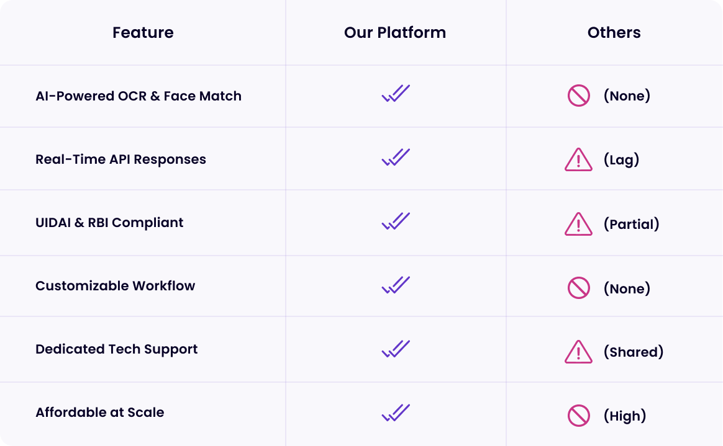Image resolution: width=723 pixels, height=446 pixels.
Task: Select the Others column header
Action: coord(614,33)
